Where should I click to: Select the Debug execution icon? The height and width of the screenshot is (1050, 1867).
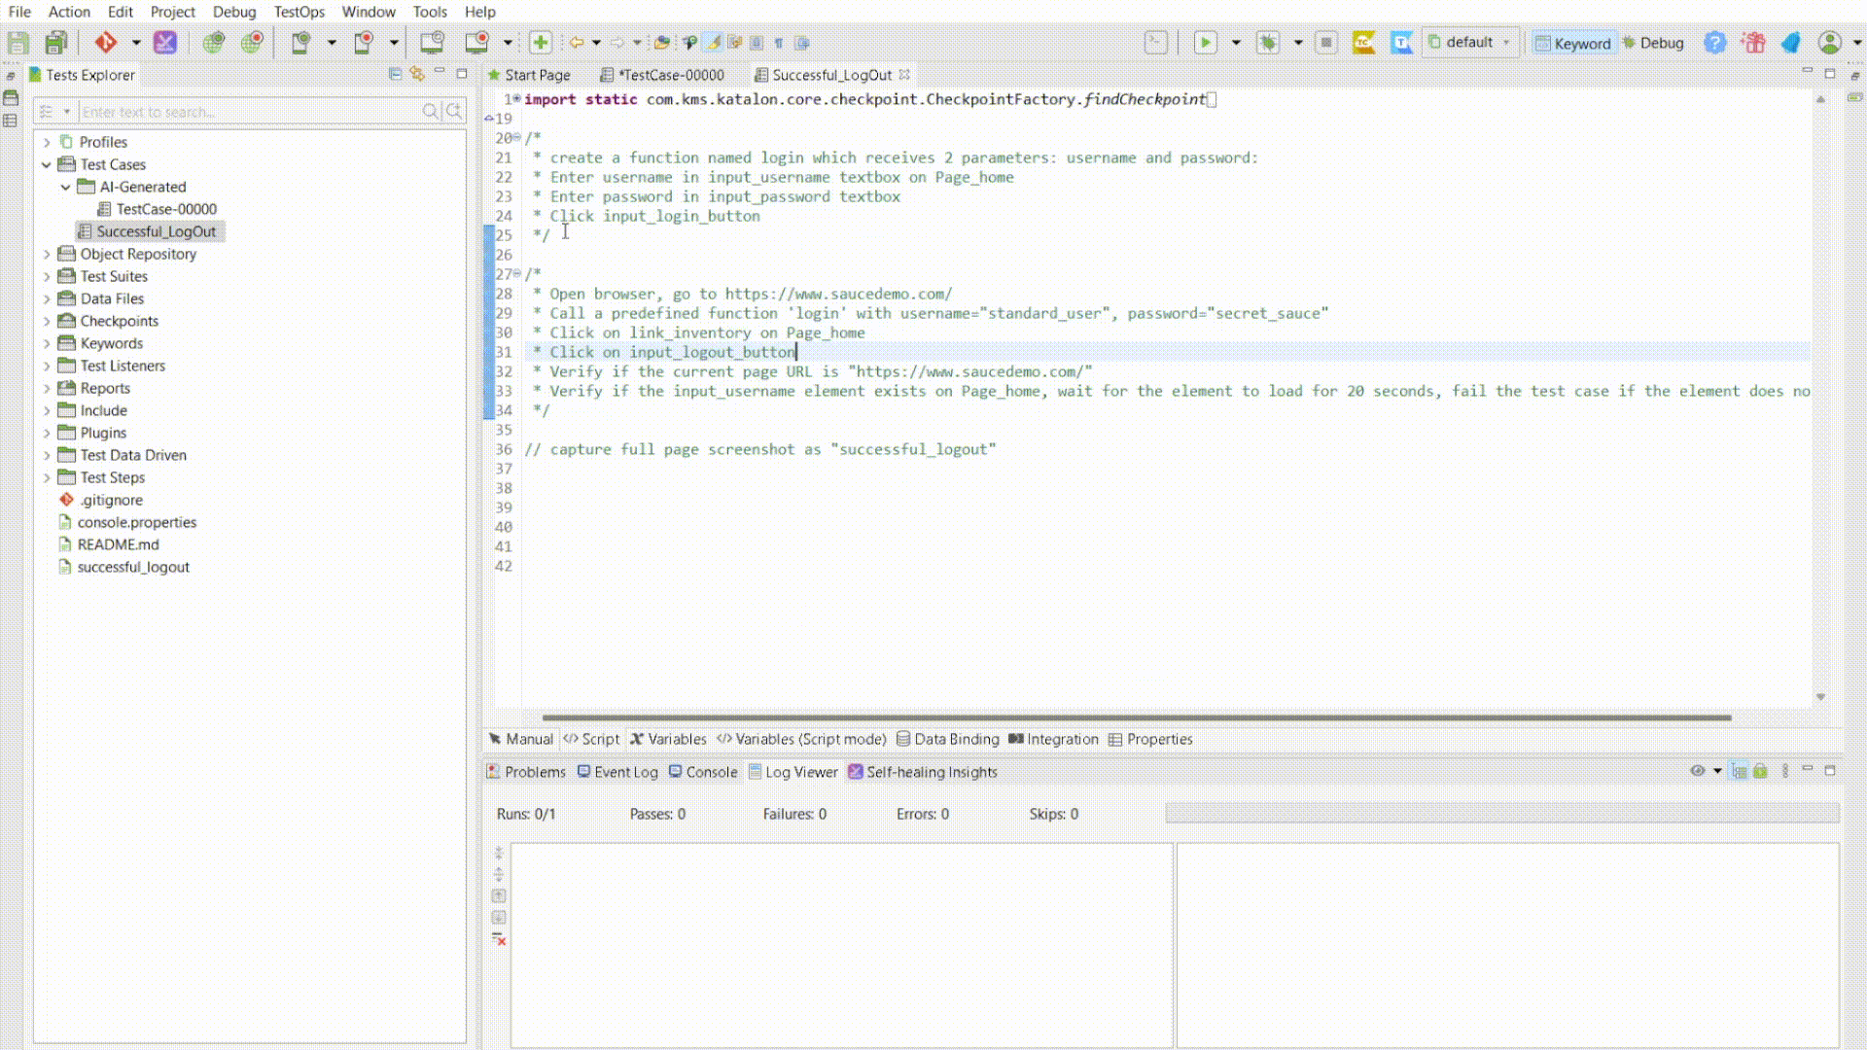click(x=1266, y=43)
